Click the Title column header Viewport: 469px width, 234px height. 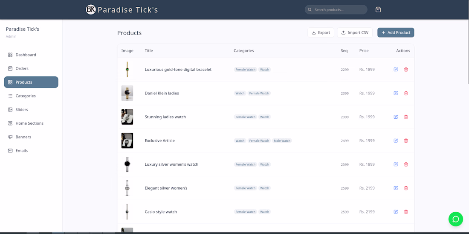[x=149, y=51]
